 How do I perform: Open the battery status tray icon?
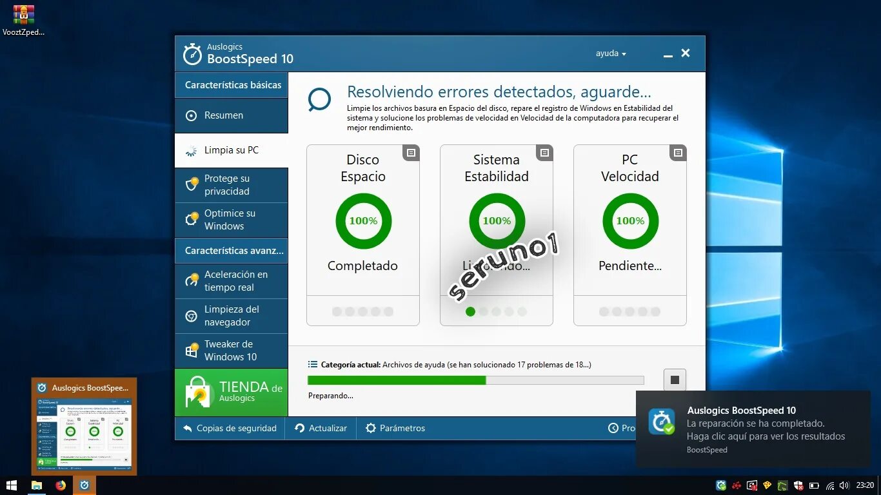(815, 485)
